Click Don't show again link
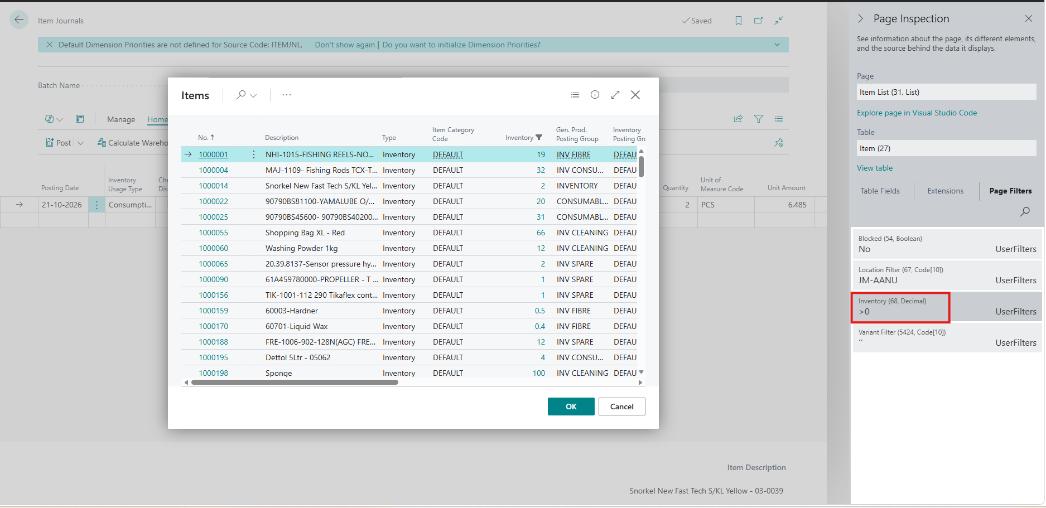This screenshot has width=1046, height=508. pyautogui.click(x=345, y=45)
